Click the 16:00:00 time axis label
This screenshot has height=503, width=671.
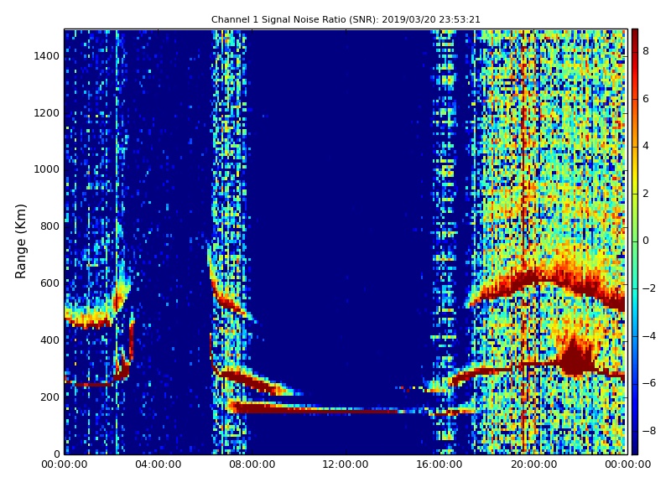[x=440, y=464]
